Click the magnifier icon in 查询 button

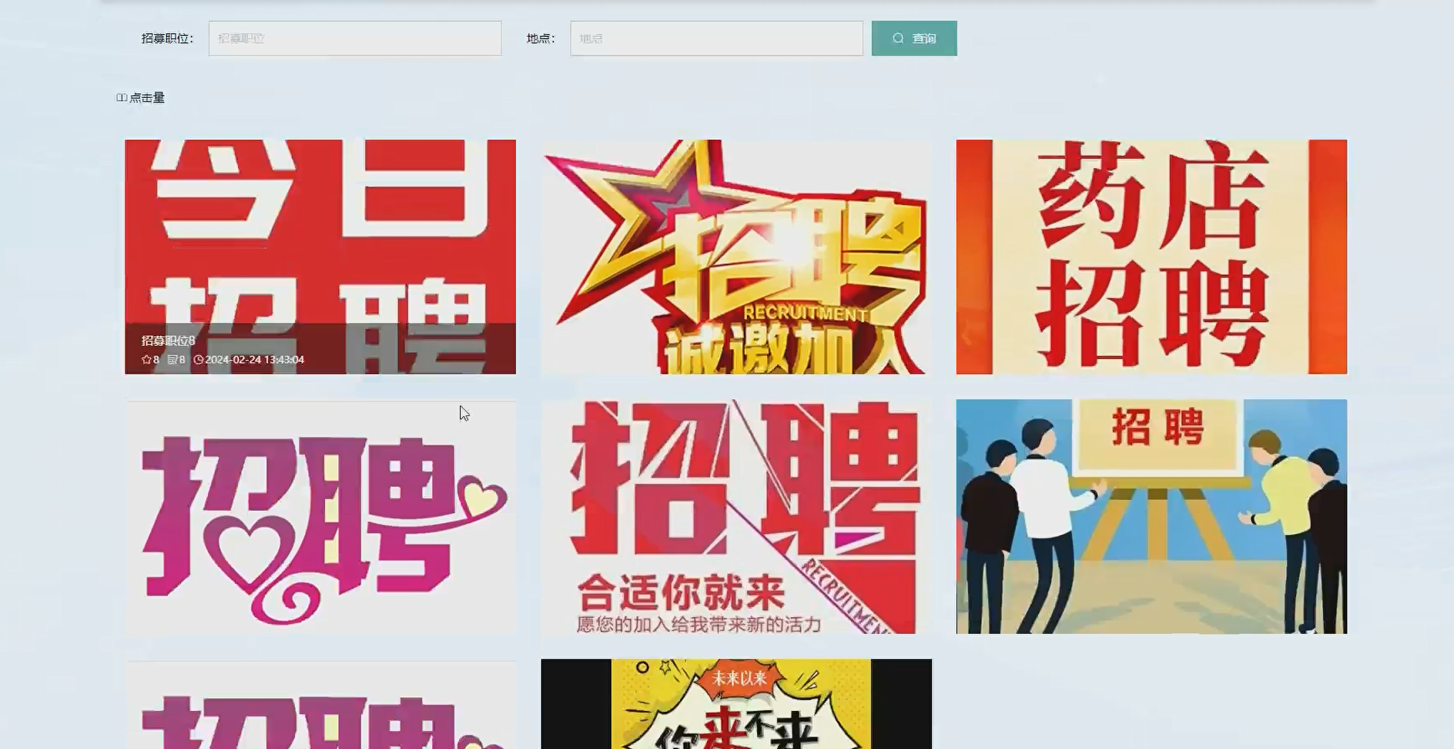[x=898, y=38]
